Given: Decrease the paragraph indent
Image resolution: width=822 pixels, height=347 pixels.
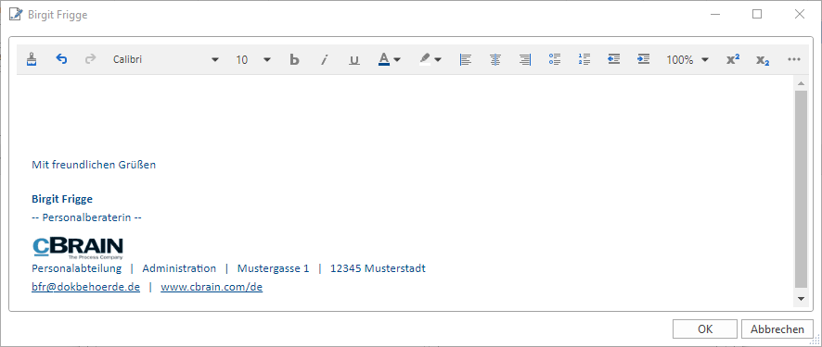Looking at the screenshot, I should point(614,59).
